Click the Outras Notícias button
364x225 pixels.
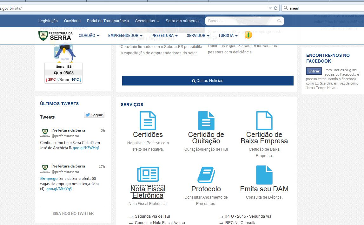click(x=208, y=81)
